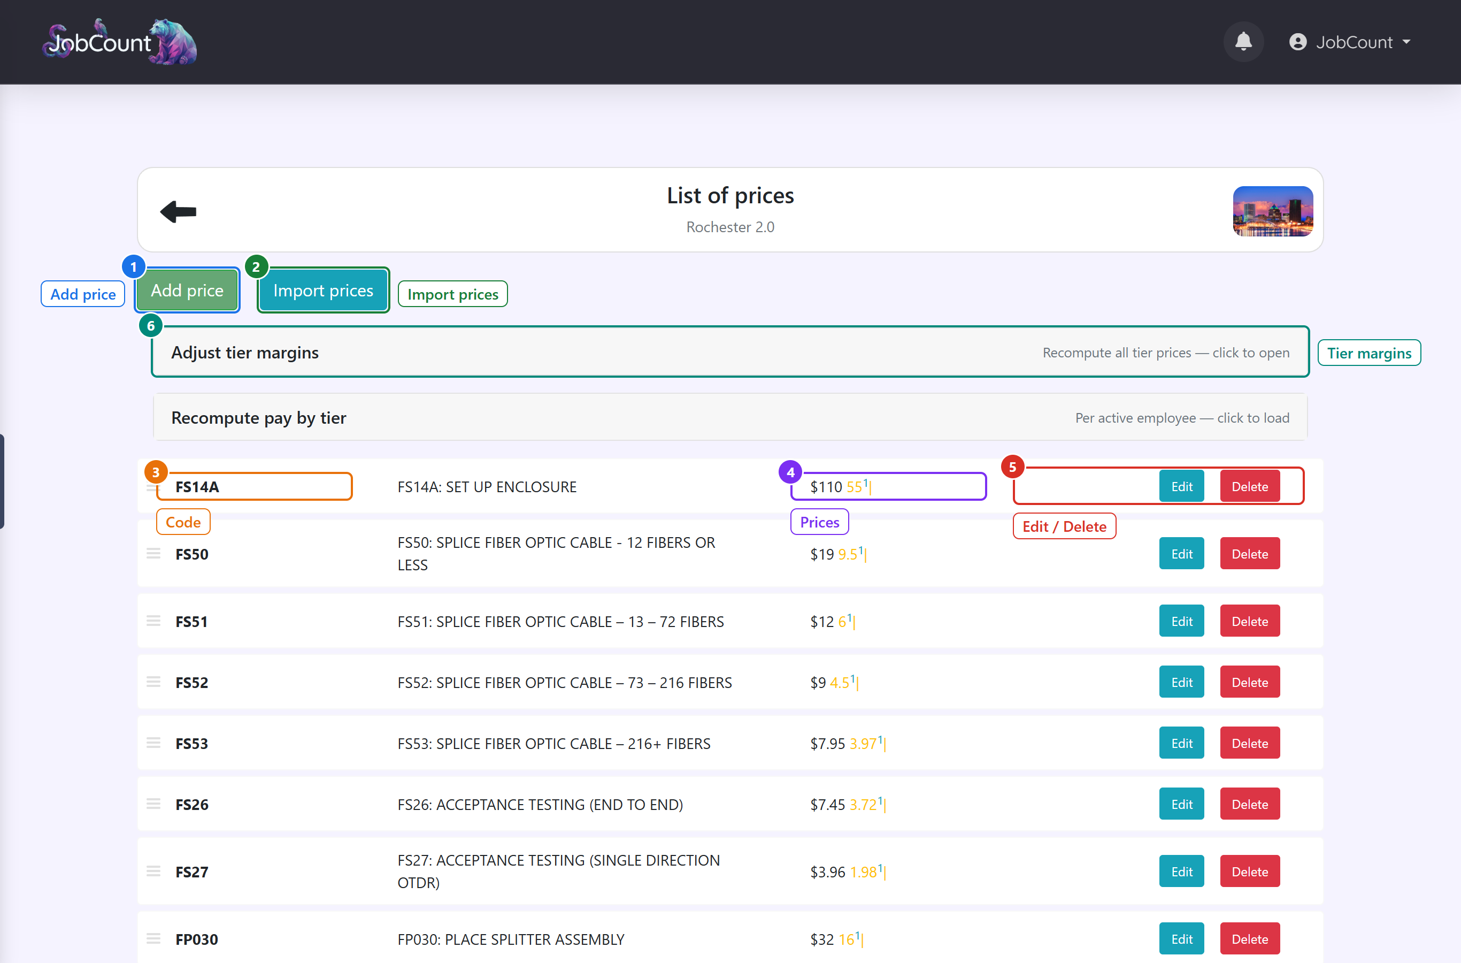This screenshot has width=1461, height=963.
Task: Delete the FS51 price entry
Action: click(x=1249, y=621)
